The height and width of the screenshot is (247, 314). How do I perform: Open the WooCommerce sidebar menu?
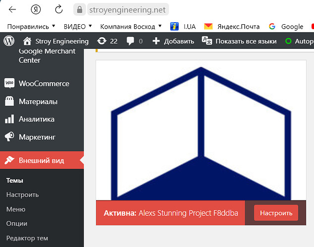(x=44, y=83)
